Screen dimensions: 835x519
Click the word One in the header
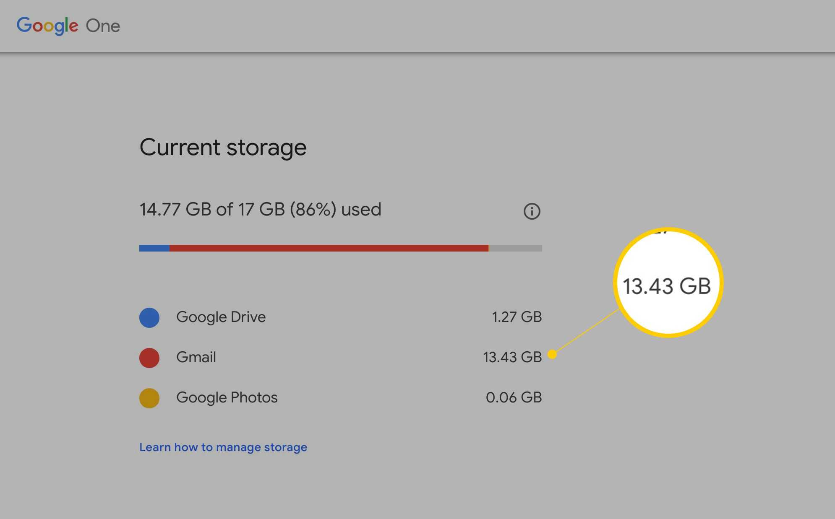103,26
